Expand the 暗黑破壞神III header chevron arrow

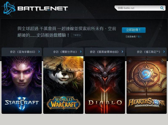pos(122,52)
